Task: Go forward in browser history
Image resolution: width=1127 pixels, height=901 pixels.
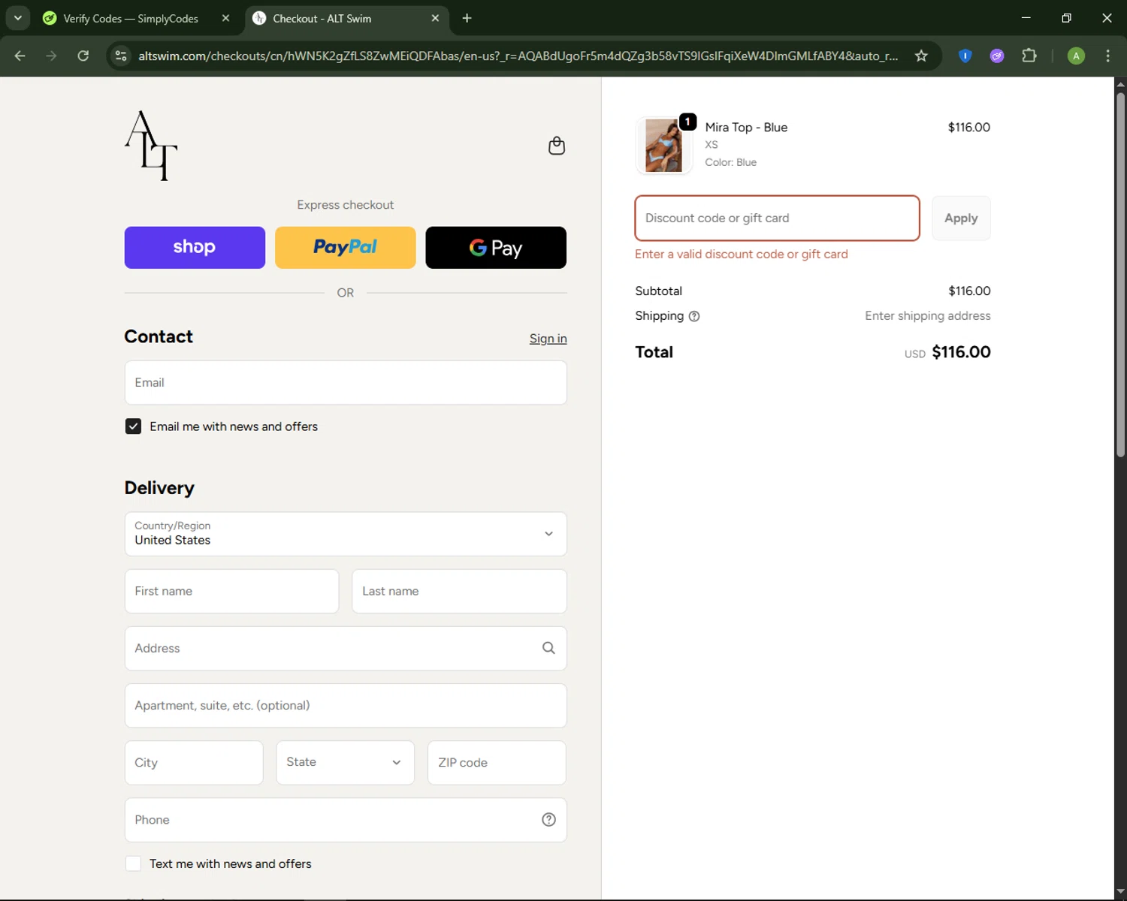Action: pos(51,56)
